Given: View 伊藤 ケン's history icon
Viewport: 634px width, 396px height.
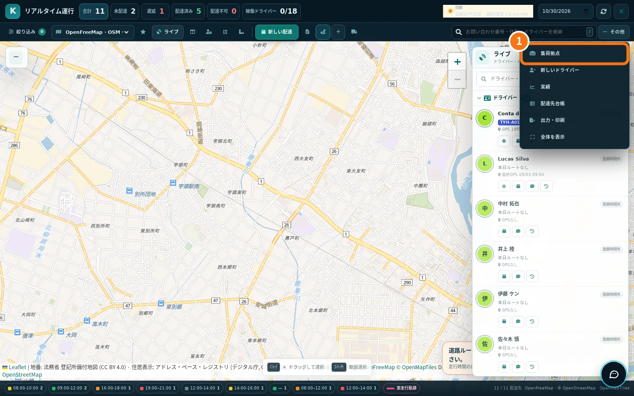Looking at the screenshot, I should [x=532, y=322].
